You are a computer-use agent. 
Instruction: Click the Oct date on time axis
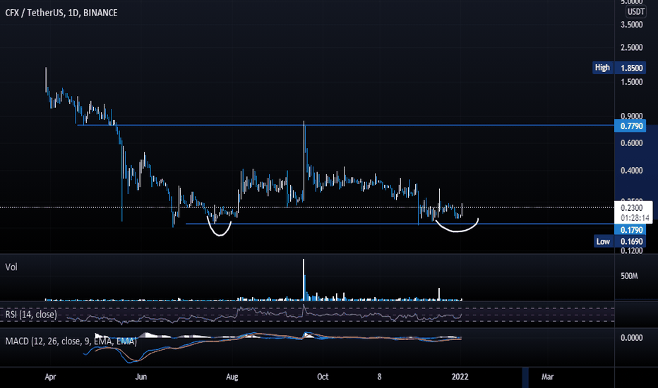[x=323, y=377]
